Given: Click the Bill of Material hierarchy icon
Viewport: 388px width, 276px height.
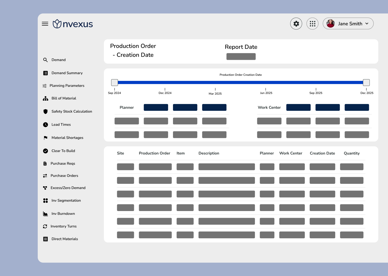Looking at the screenshot, I should [46, 98].
